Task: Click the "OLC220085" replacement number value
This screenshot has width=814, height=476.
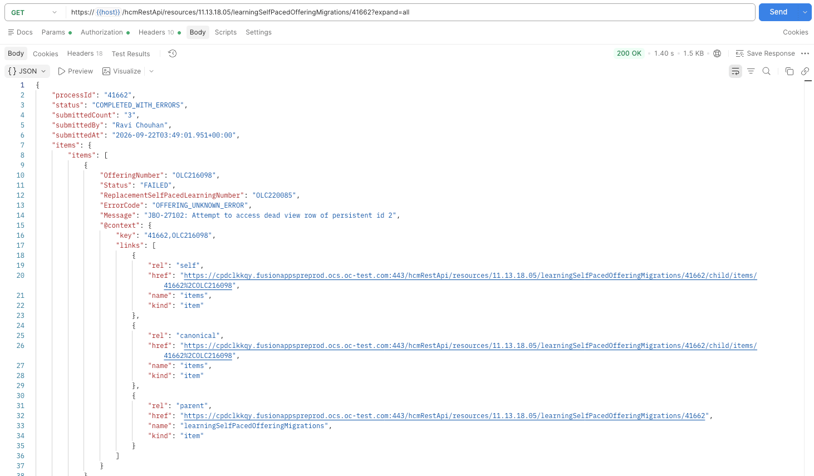Action: click(x=276, y=195)
